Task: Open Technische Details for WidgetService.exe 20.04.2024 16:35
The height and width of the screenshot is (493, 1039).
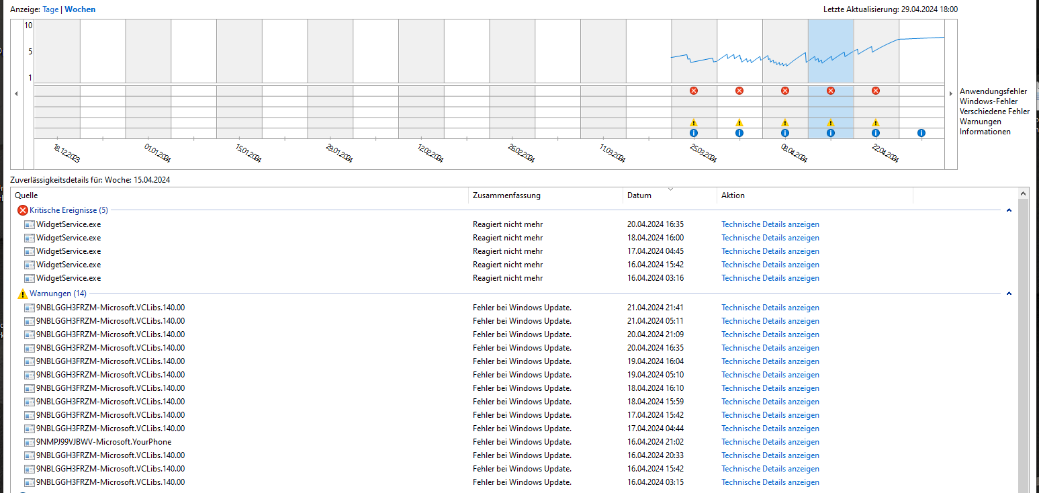Action: [770, 224]
